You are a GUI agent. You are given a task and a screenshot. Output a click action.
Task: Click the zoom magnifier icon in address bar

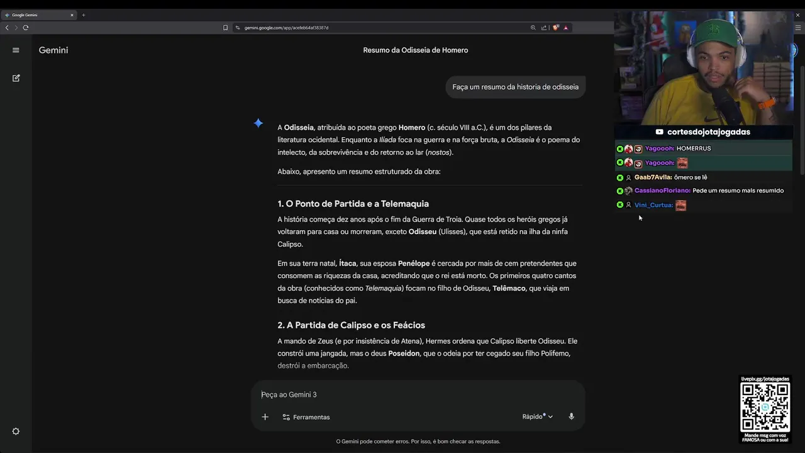pos(533,28)
